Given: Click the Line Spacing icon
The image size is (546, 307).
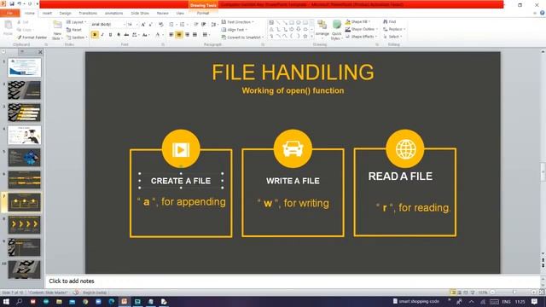Looking at the screenshot, I should pos(214,25).
